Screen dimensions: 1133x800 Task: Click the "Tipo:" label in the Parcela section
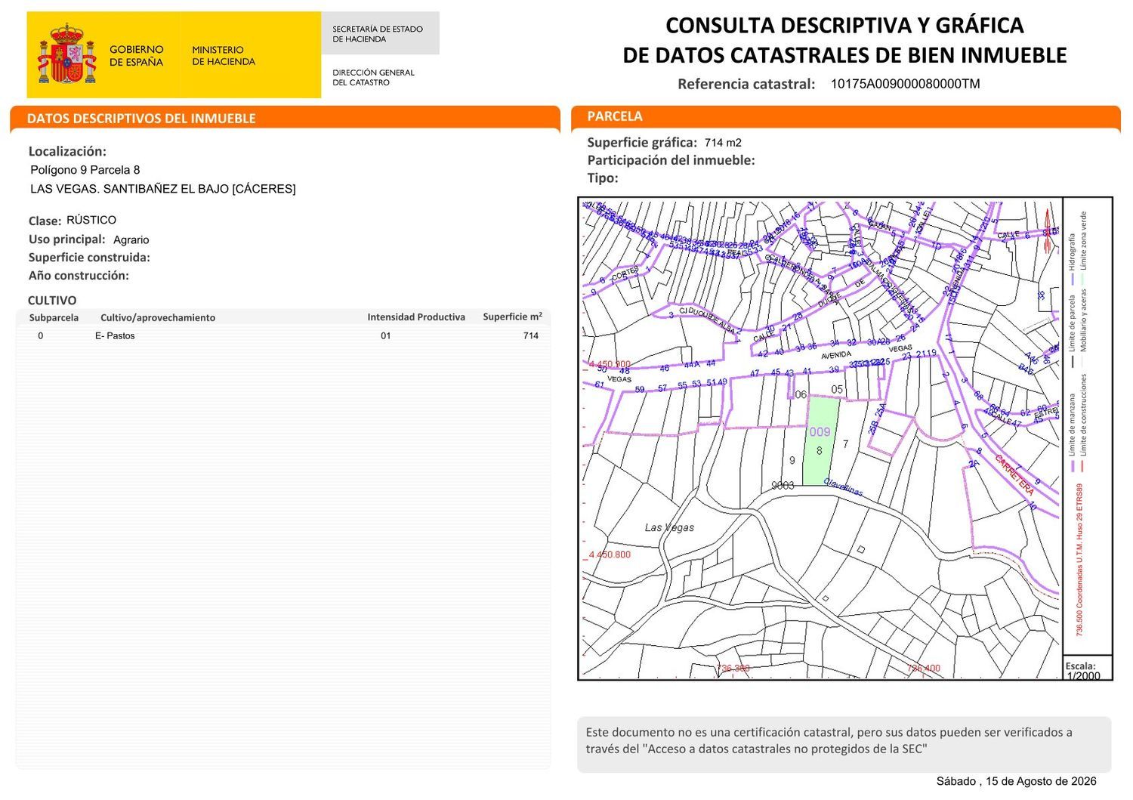click(603, 178)
